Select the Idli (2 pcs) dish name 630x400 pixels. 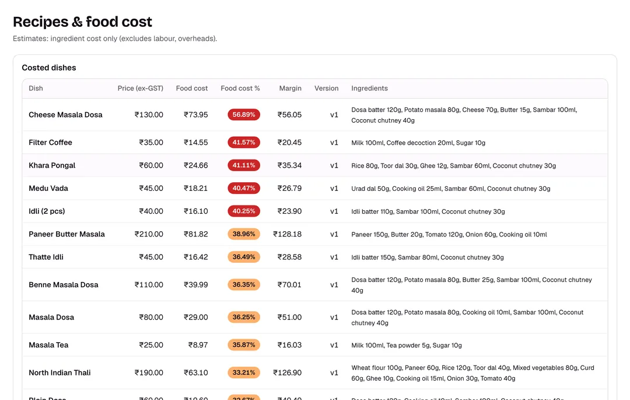click(x=47, y=211)
